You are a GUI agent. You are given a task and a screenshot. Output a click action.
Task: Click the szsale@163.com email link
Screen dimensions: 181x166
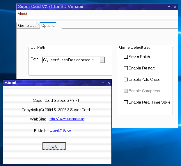pyautogui.click(x=61, y=130)
